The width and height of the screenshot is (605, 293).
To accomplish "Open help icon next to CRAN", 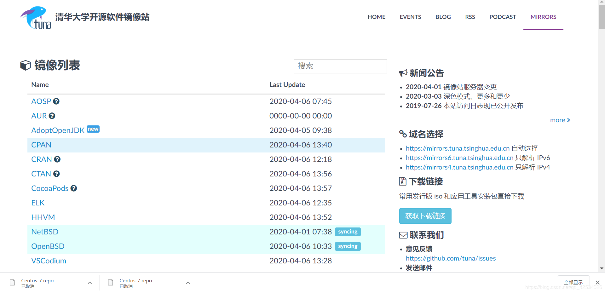I will pyautogui.click(x=57, y=159).
